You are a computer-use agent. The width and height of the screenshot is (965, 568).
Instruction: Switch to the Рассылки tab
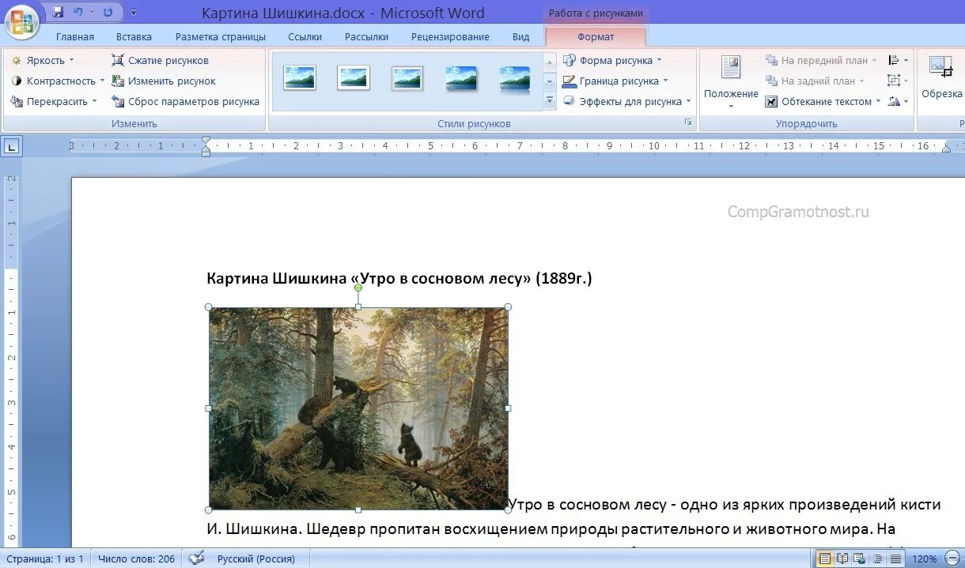click(367, 37)
